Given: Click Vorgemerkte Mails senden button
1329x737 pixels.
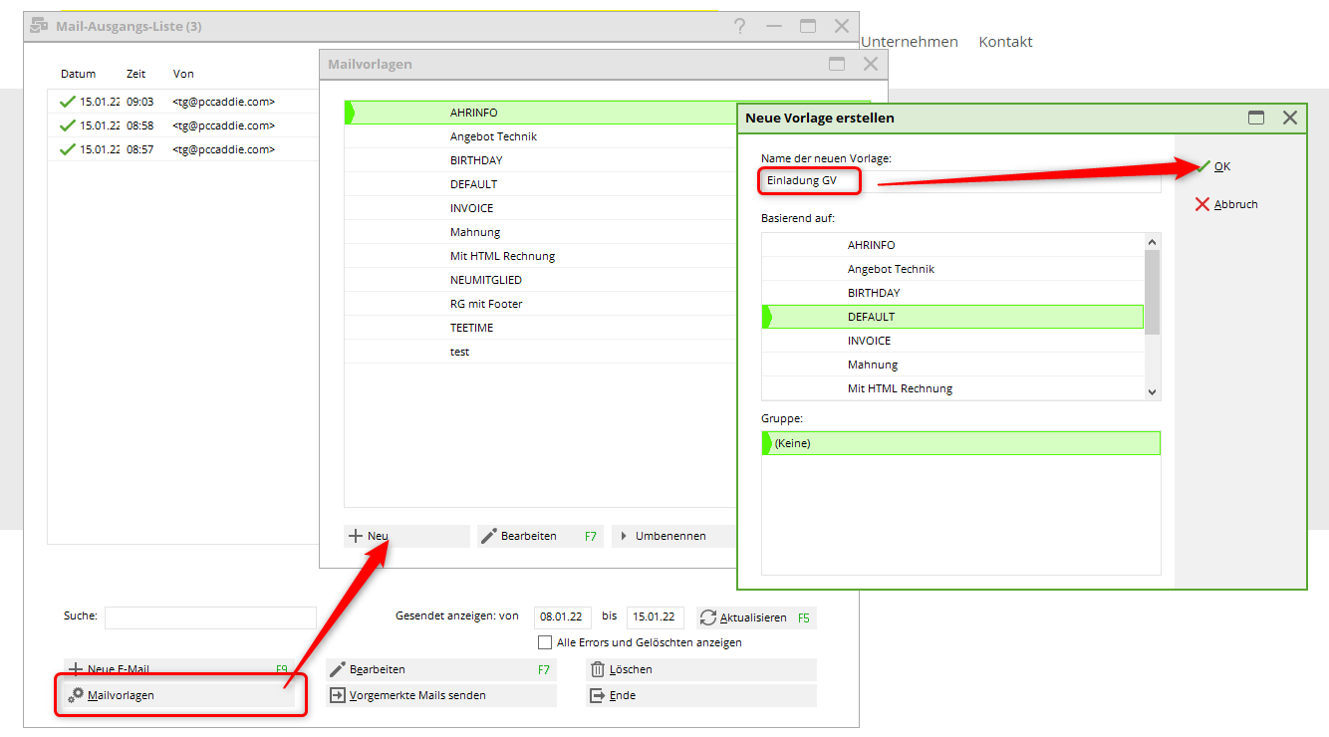Looking at the screenshot, I should point(441,695).
